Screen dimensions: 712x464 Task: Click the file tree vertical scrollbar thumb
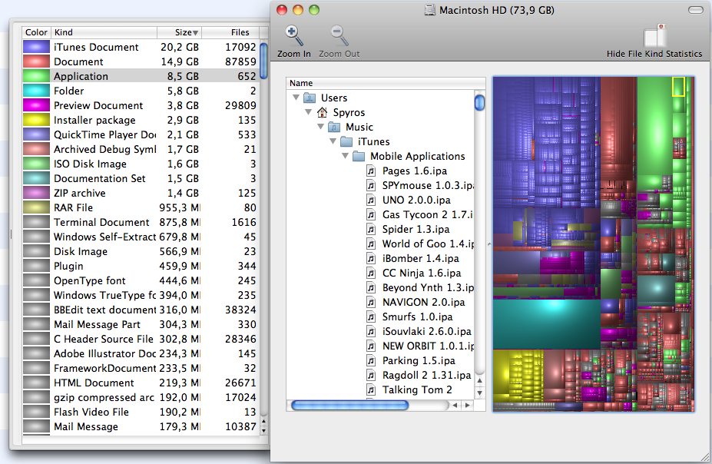[479, 101]
